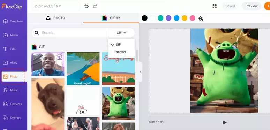Select the crowd scene GIF thumbnail

pos(83,124)
